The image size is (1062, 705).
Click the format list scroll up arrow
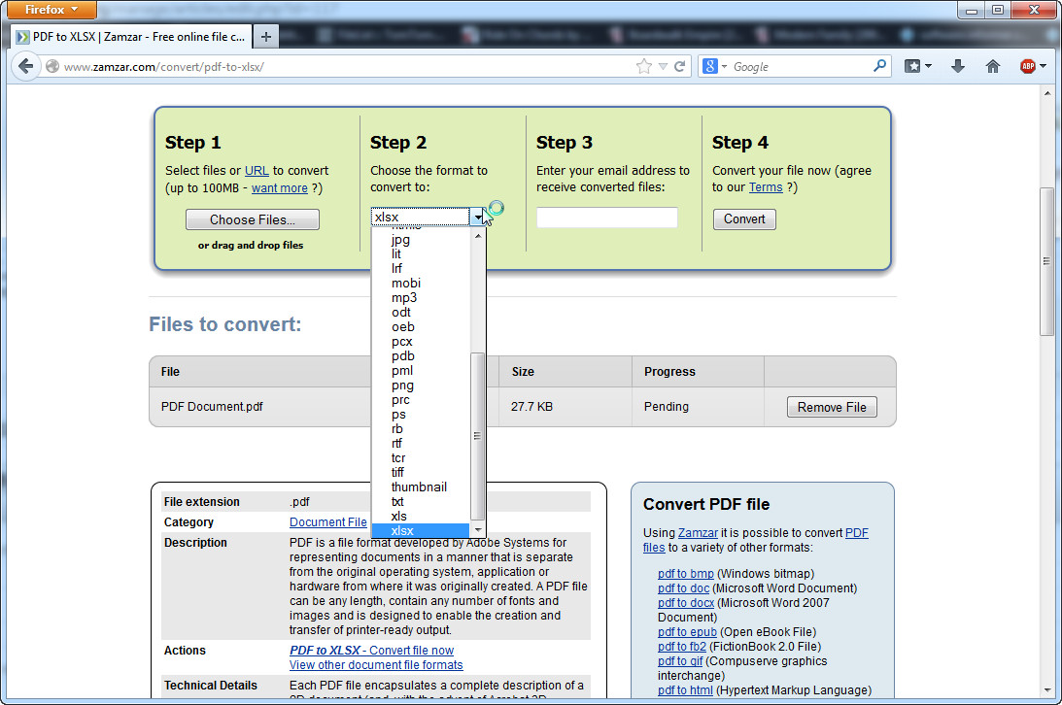(478, 236)
